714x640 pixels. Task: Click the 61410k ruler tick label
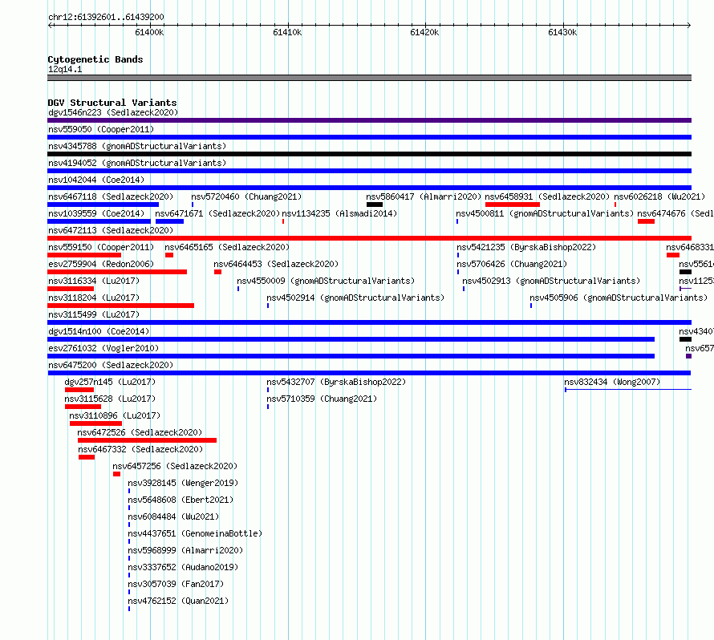point(287,32)
